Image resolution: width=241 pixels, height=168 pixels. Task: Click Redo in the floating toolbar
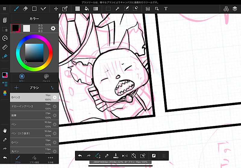pos(89,156)
